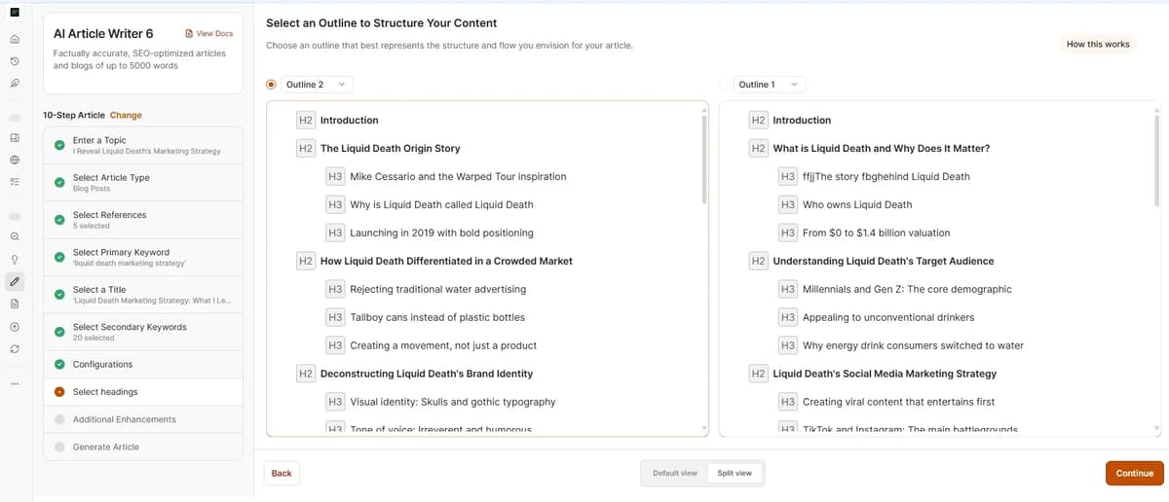
Task: Open the Enter a Topic step
Action: point(143,145)
